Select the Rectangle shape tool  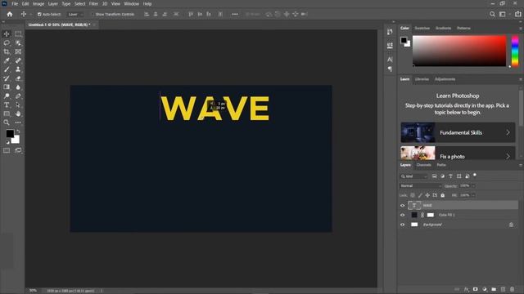click(7, 114)
